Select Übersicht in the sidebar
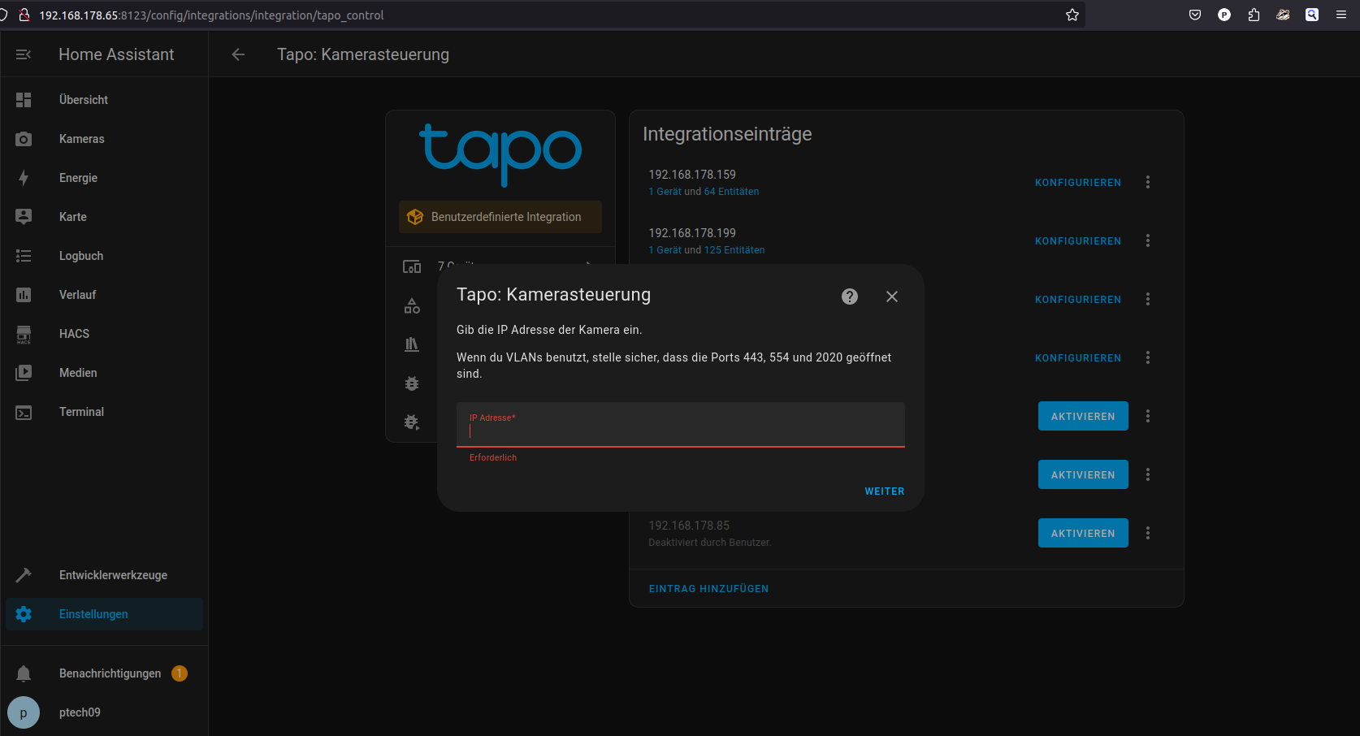This screenshot has width=1360, height=736. (83, 100)
